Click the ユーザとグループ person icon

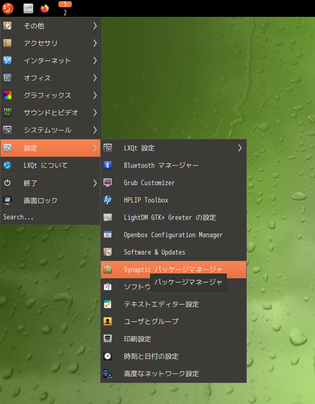(x=108, y=321)
